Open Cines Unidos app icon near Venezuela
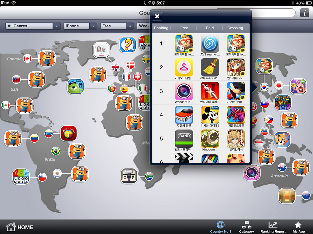This screenshot has width=313, height=234. [68, 133]
